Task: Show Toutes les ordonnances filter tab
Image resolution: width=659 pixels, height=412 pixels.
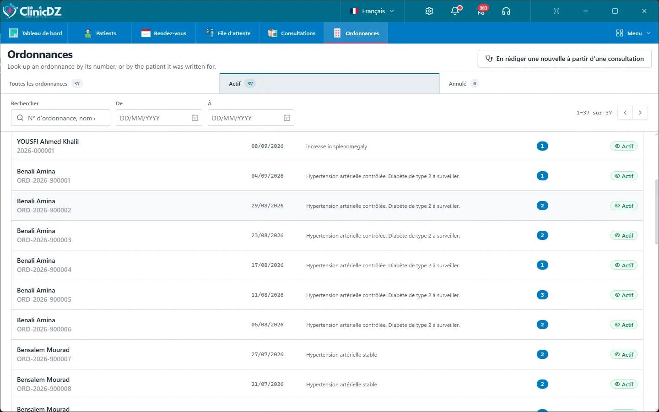Action: coord(110,83)
